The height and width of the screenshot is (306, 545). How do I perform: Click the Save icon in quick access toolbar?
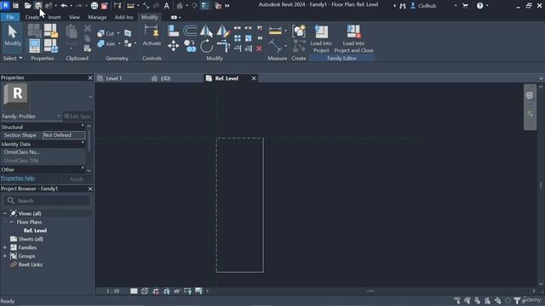click(x=37, y=6)
